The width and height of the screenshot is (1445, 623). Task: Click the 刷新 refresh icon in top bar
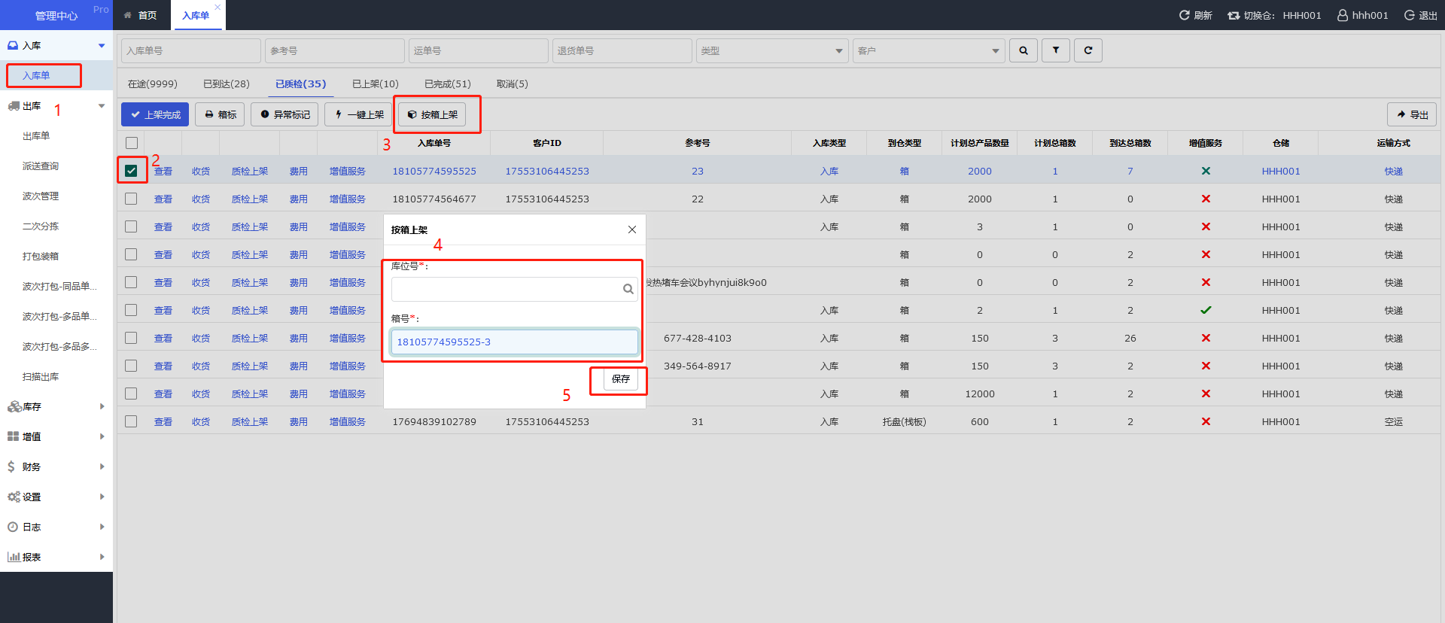pos(1184,15)
